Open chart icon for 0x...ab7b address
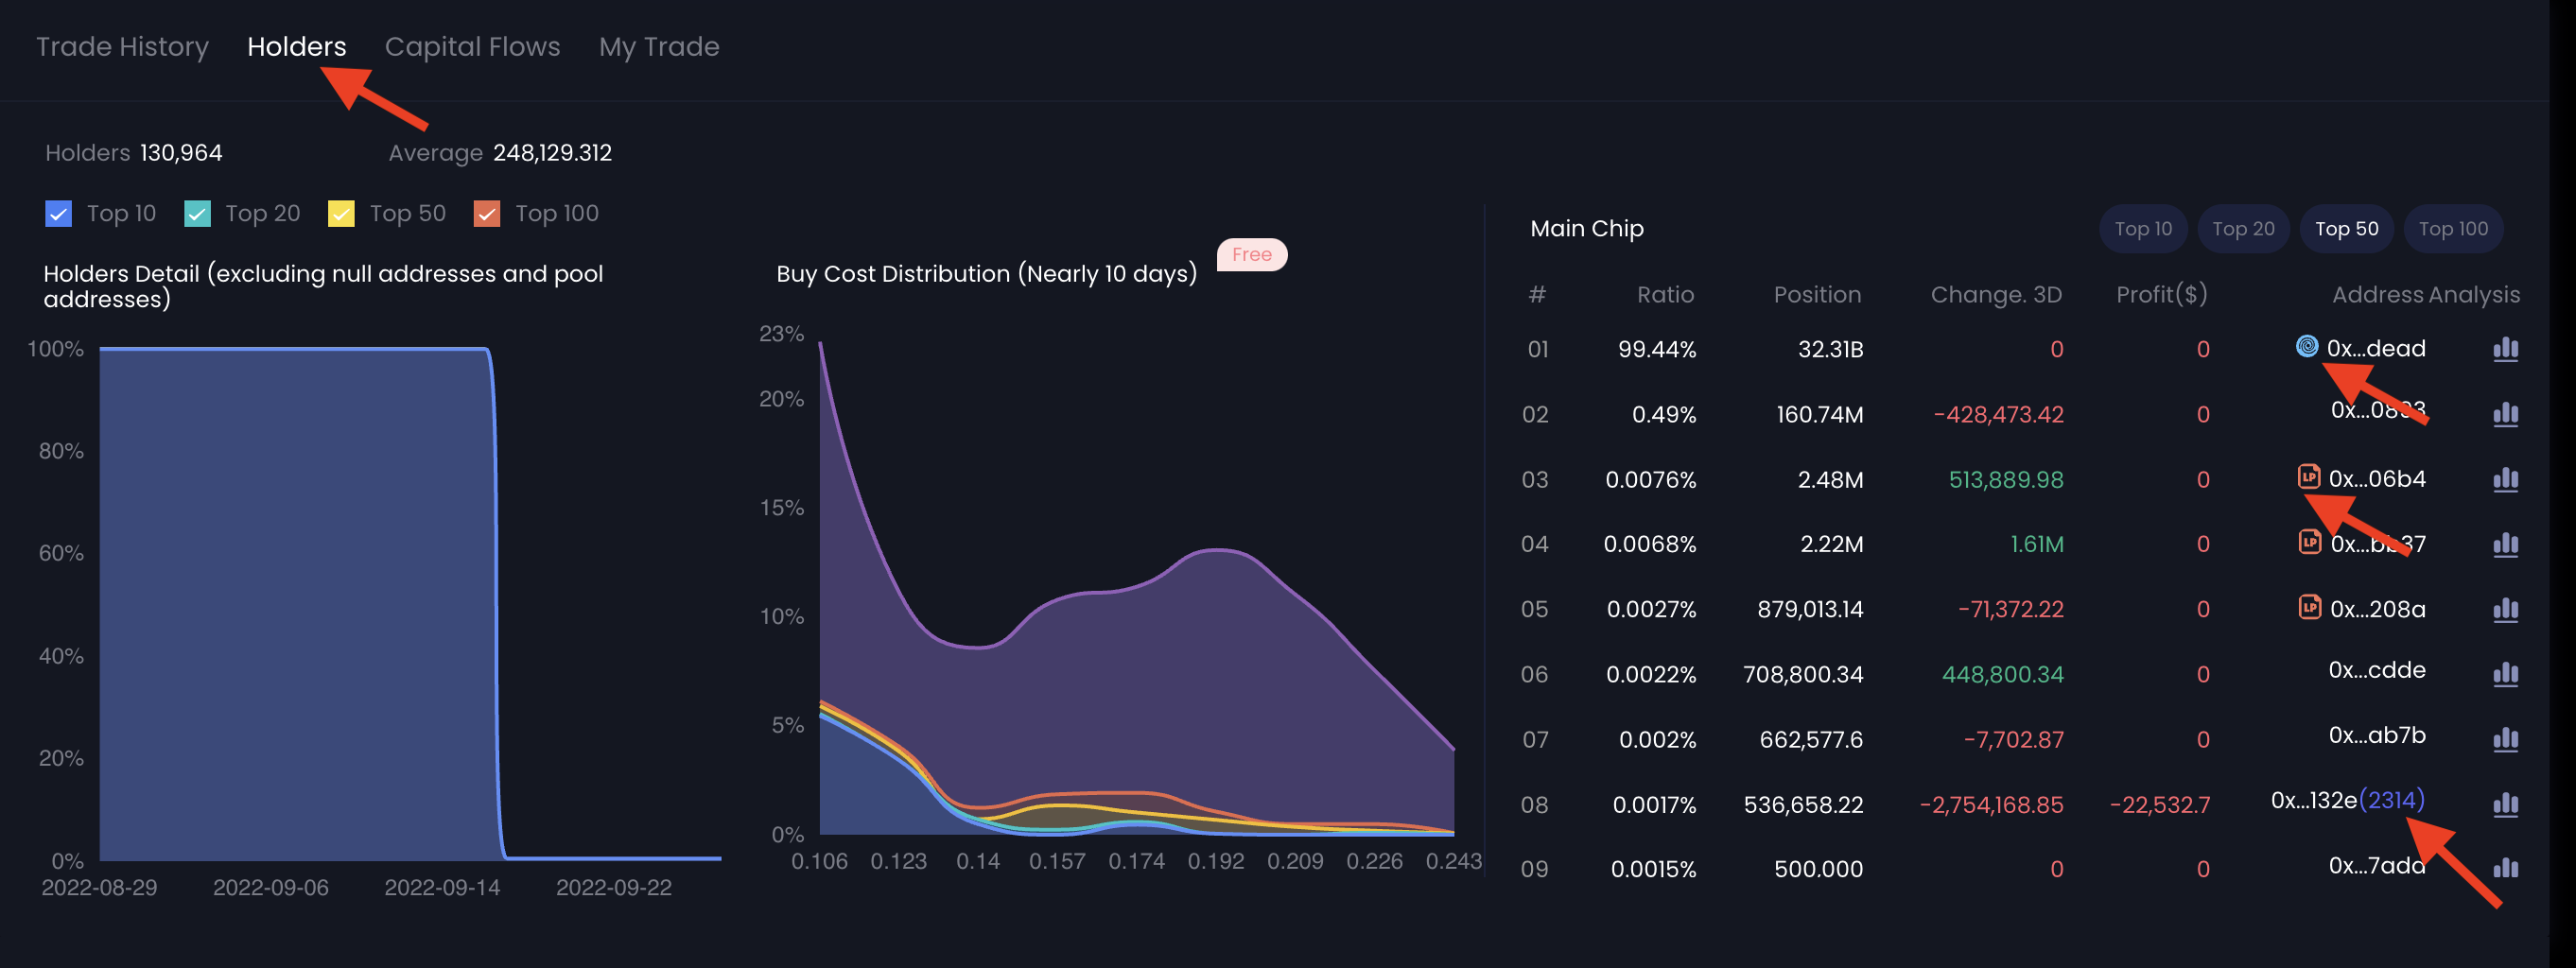This screenshot has width=2576, height=968. pyautogui.click(x=2505, y=739)
